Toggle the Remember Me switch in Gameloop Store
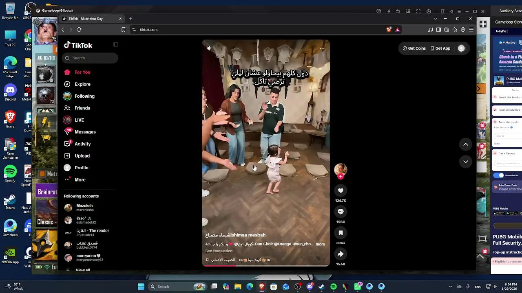 point(499,175)
